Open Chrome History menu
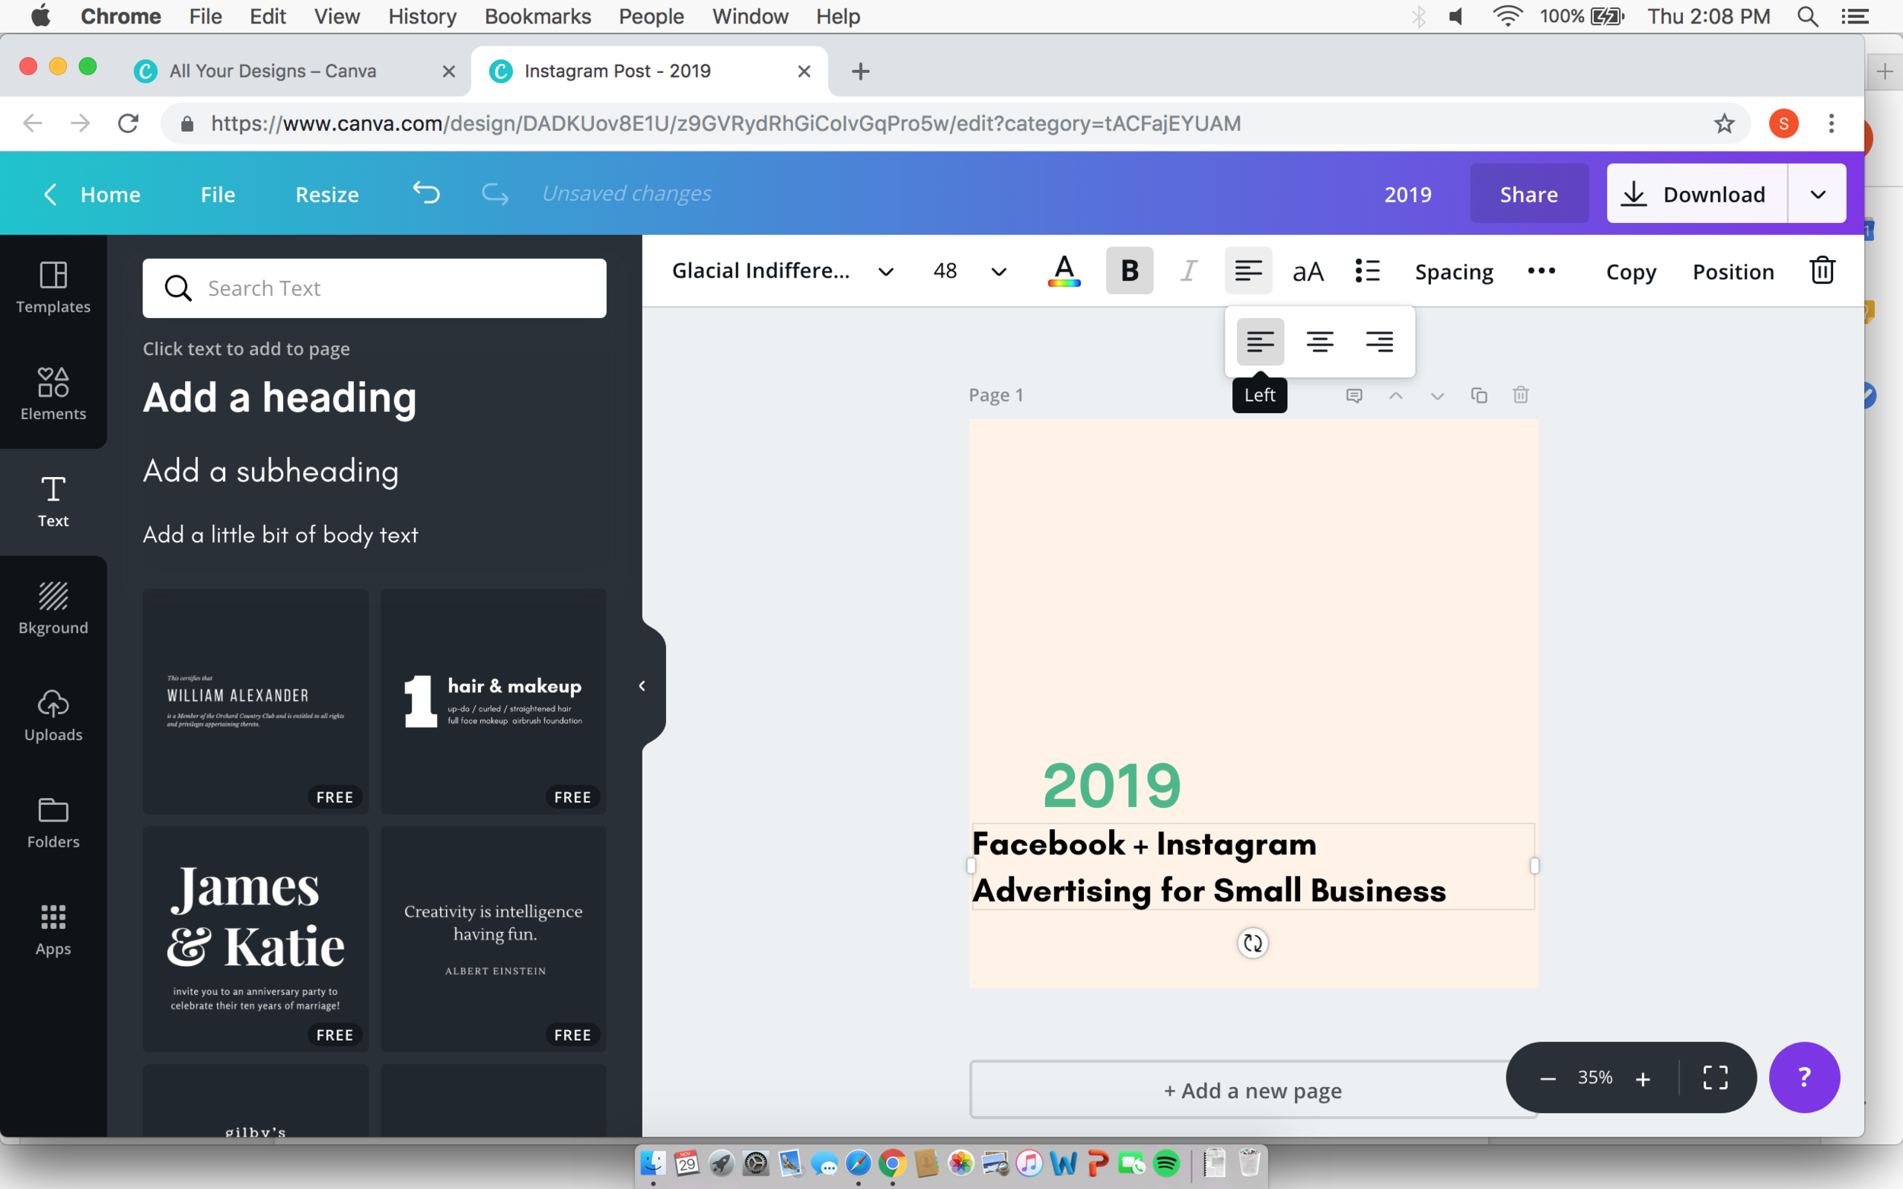Screen dimensions: 1903x1189 pyautogui.click(x=422, y=17)
